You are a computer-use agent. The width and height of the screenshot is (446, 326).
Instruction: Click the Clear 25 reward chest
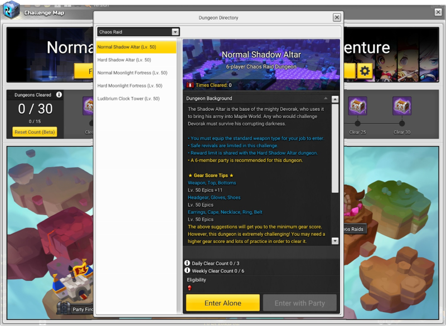pos(357,106)
